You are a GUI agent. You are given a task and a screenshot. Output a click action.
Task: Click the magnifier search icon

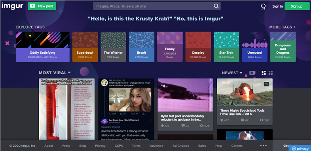point(216,6)
